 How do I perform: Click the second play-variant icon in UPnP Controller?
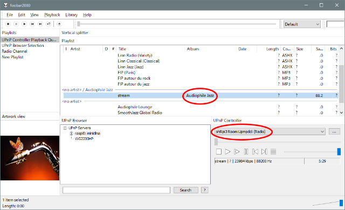(237, 151)
